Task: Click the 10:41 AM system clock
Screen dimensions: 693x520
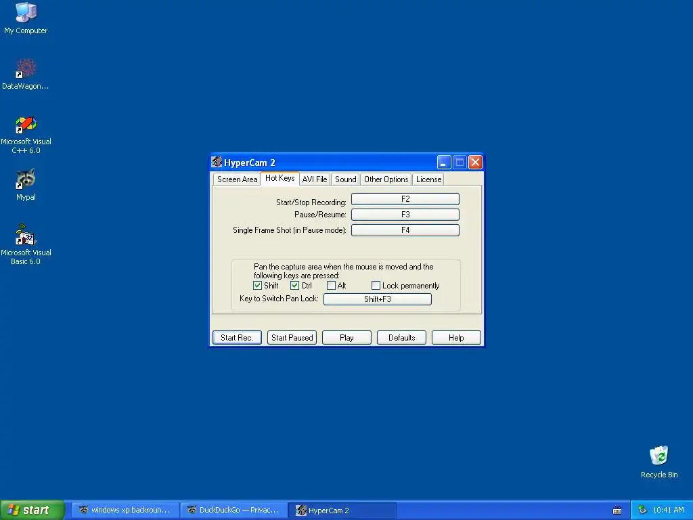Action: click(668, 511)
